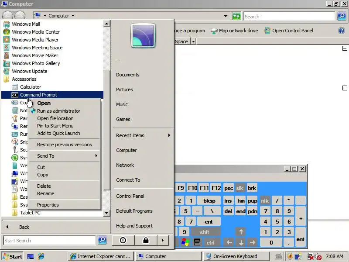Toggle the shft key on keyboard
The height and width of the screenshot is (262, 349).
(x=205, y=232)
